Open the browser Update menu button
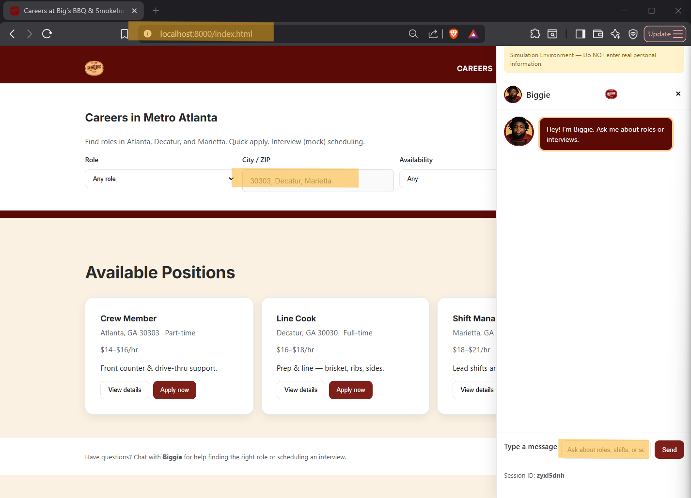Screen dimensions: 691x498 pos(664,34)
